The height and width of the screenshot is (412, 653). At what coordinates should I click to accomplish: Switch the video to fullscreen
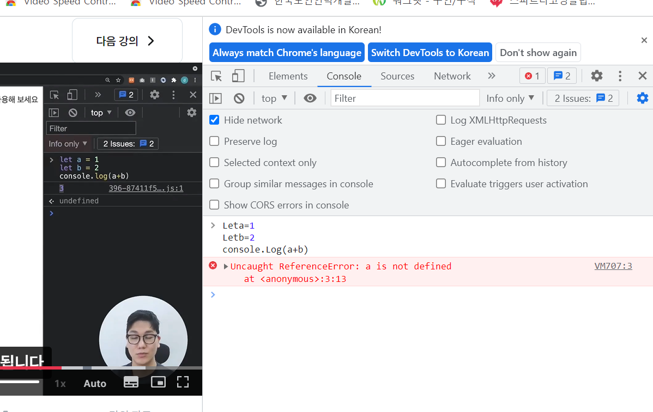(183, 382)
